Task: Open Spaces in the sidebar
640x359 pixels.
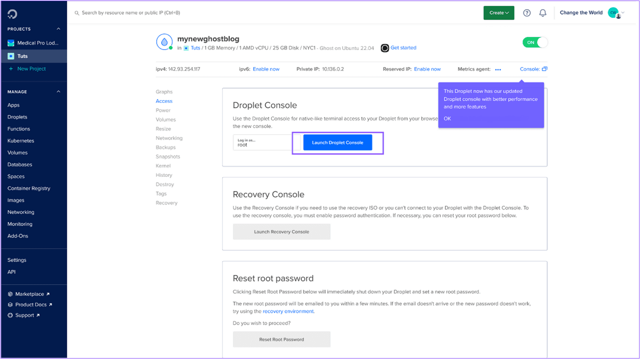Action: pyautogui.click(x=16, y=176)
